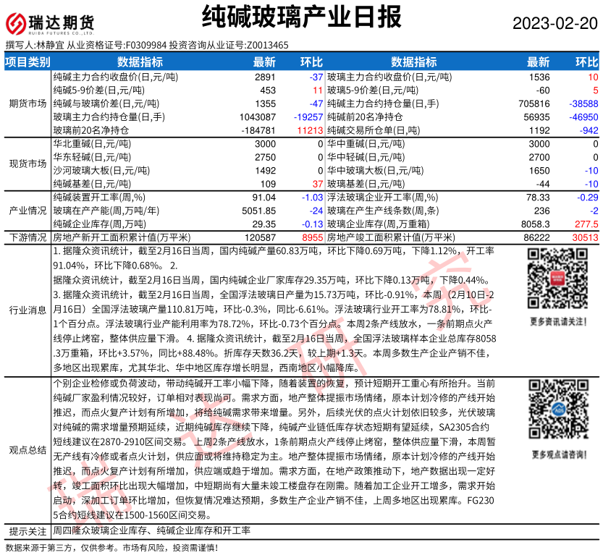603x555 pixels.
Task: Click the footer disclaimer about 数据来源于第三方
Action: [111, 547]
